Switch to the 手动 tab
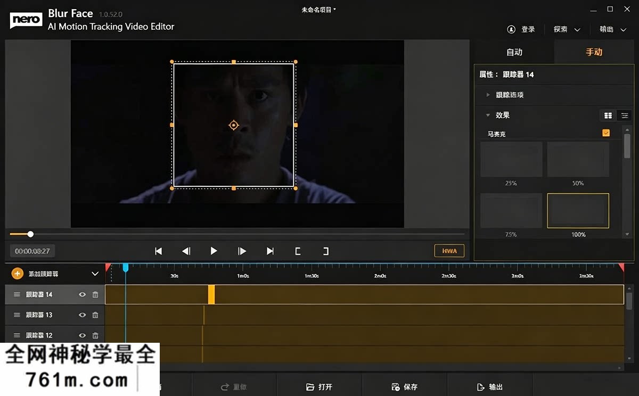Screen dimensions: 639x396 coord(594,52)
